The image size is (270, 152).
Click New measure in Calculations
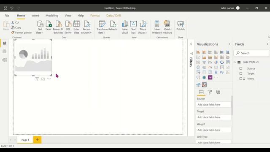coord(157,27)
